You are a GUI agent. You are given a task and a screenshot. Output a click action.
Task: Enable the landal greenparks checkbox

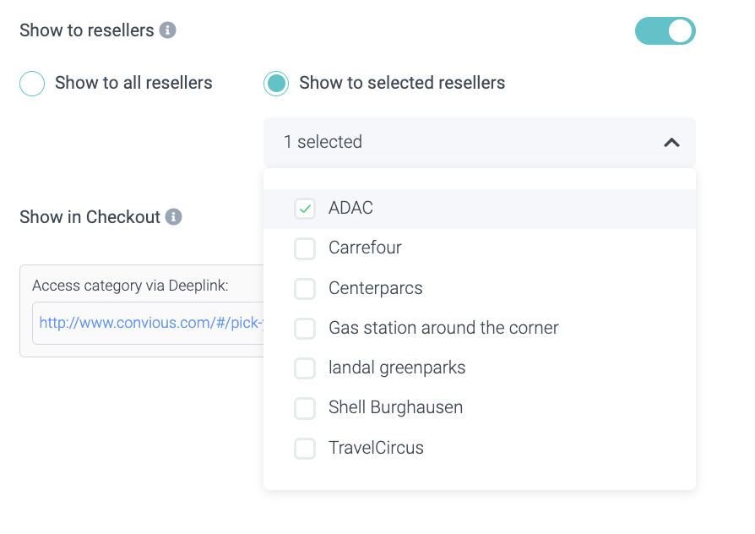pos(305,368)
